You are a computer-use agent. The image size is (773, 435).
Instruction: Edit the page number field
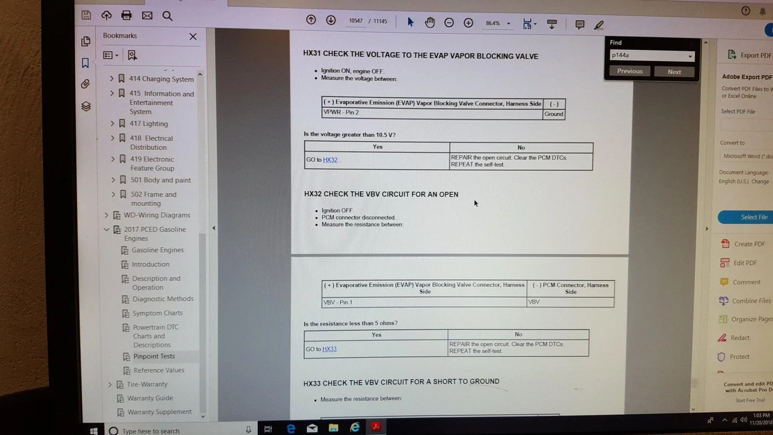click(356, 21)
